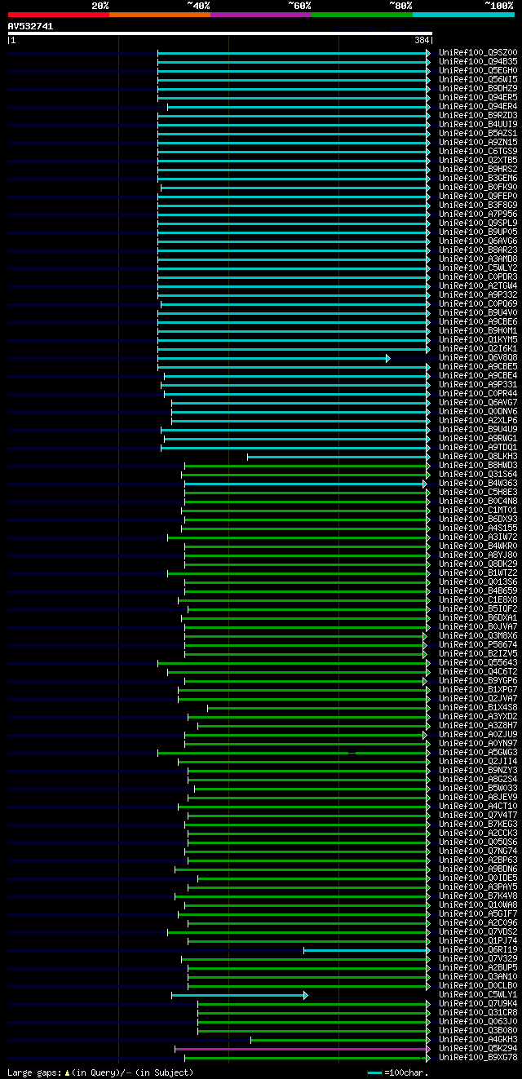The height and width of the screenshot is (1079, 522).
Task: Select label UniRef100_Q6V8Q8
Action: [478, 358]
